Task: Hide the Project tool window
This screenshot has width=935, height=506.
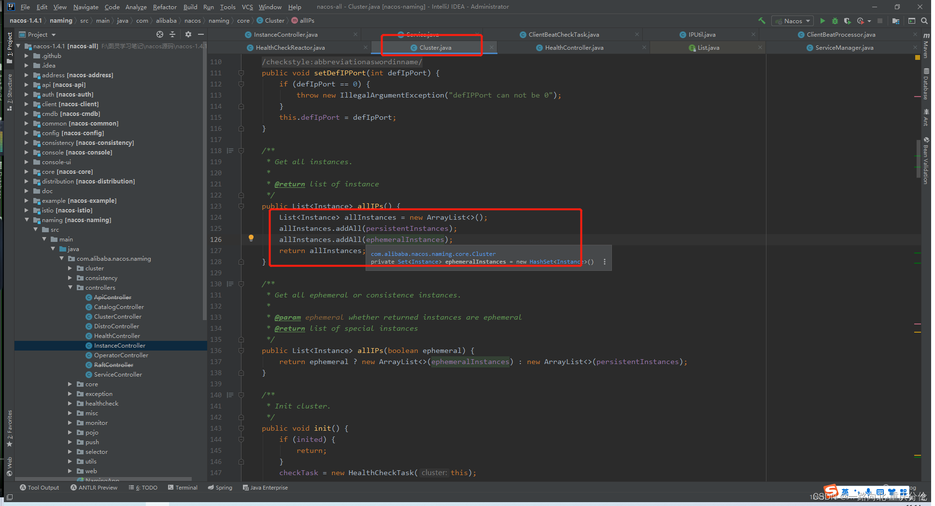Action: point(201,34)
